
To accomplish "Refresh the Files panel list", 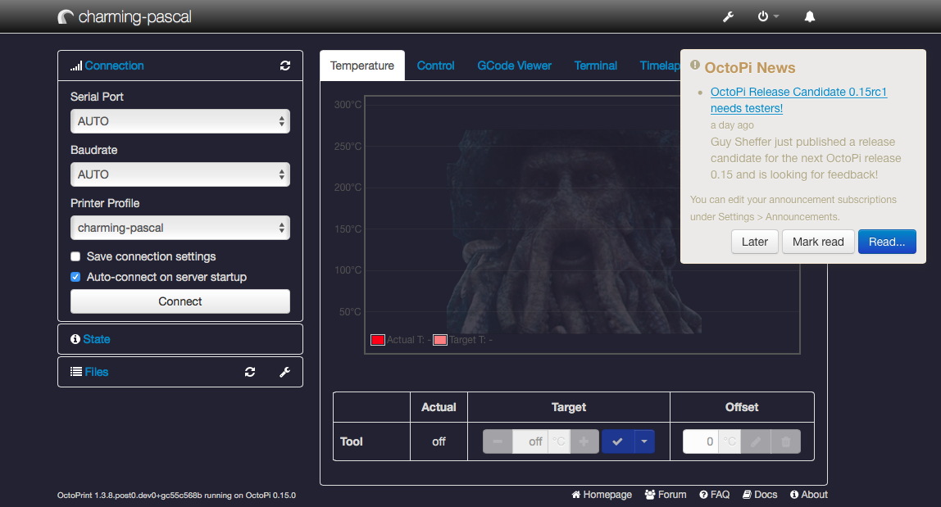I will pyautogui.click(x=250, y=372).
